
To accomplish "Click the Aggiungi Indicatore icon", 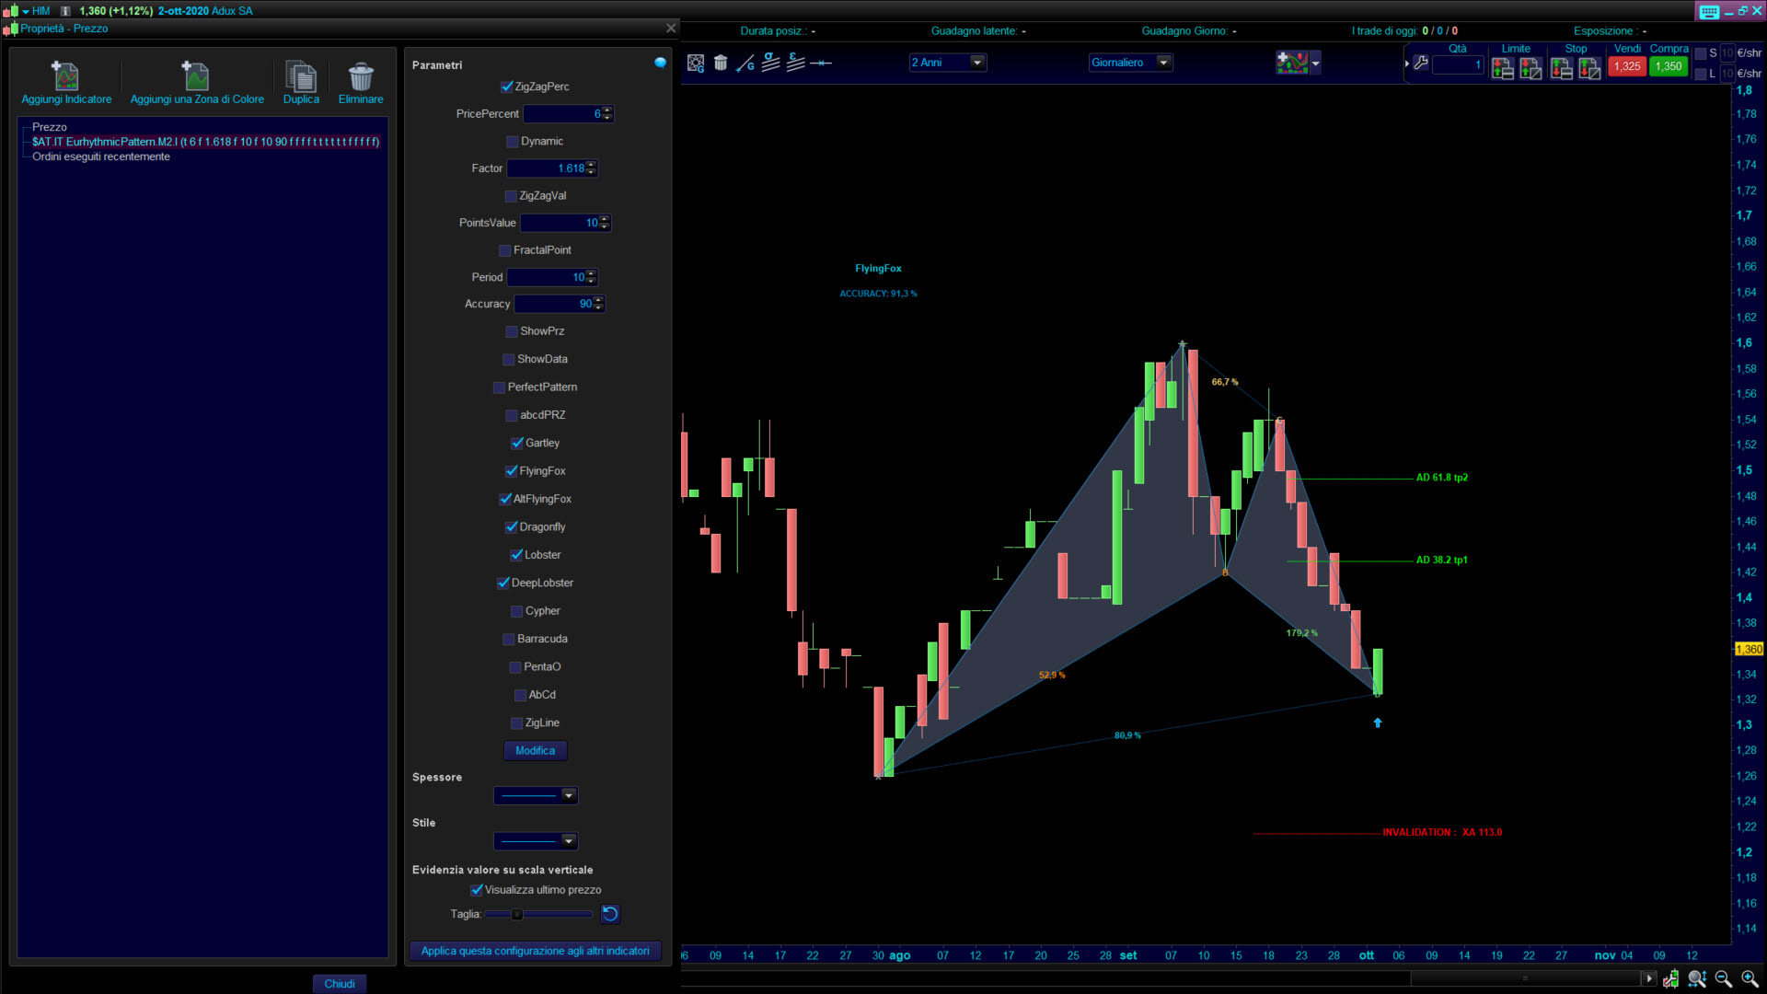I will click(x=65, y=75).
